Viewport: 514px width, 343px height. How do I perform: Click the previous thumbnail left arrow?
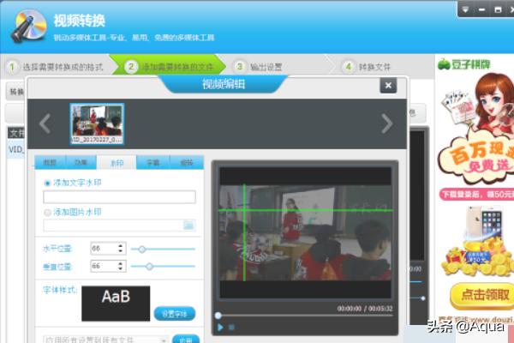click(x=45, y=123)
